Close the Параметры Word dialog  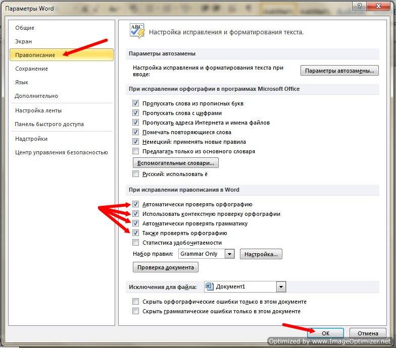378,6
